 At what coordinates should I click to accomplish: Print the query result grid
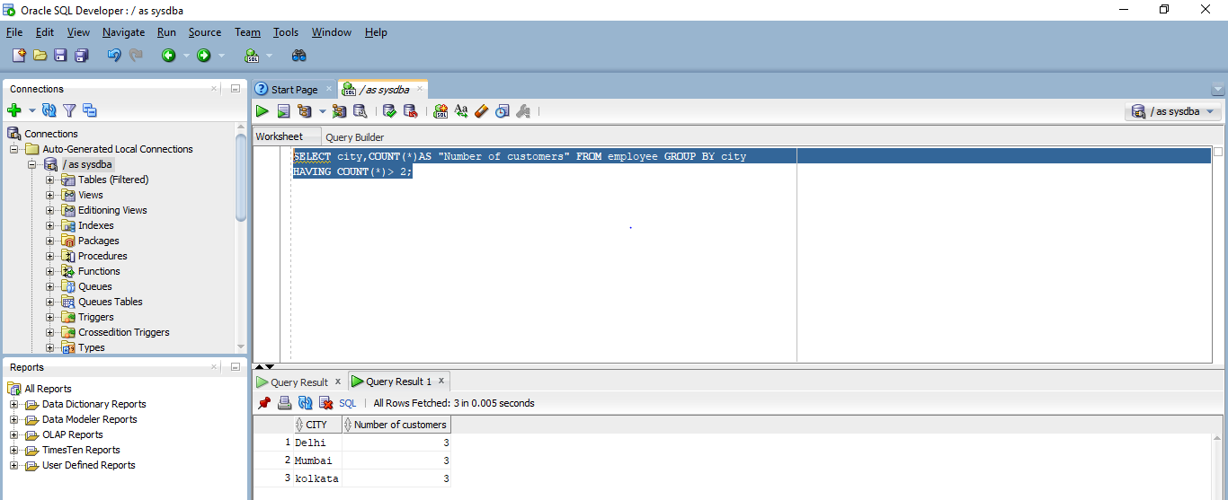click(285, 403)
